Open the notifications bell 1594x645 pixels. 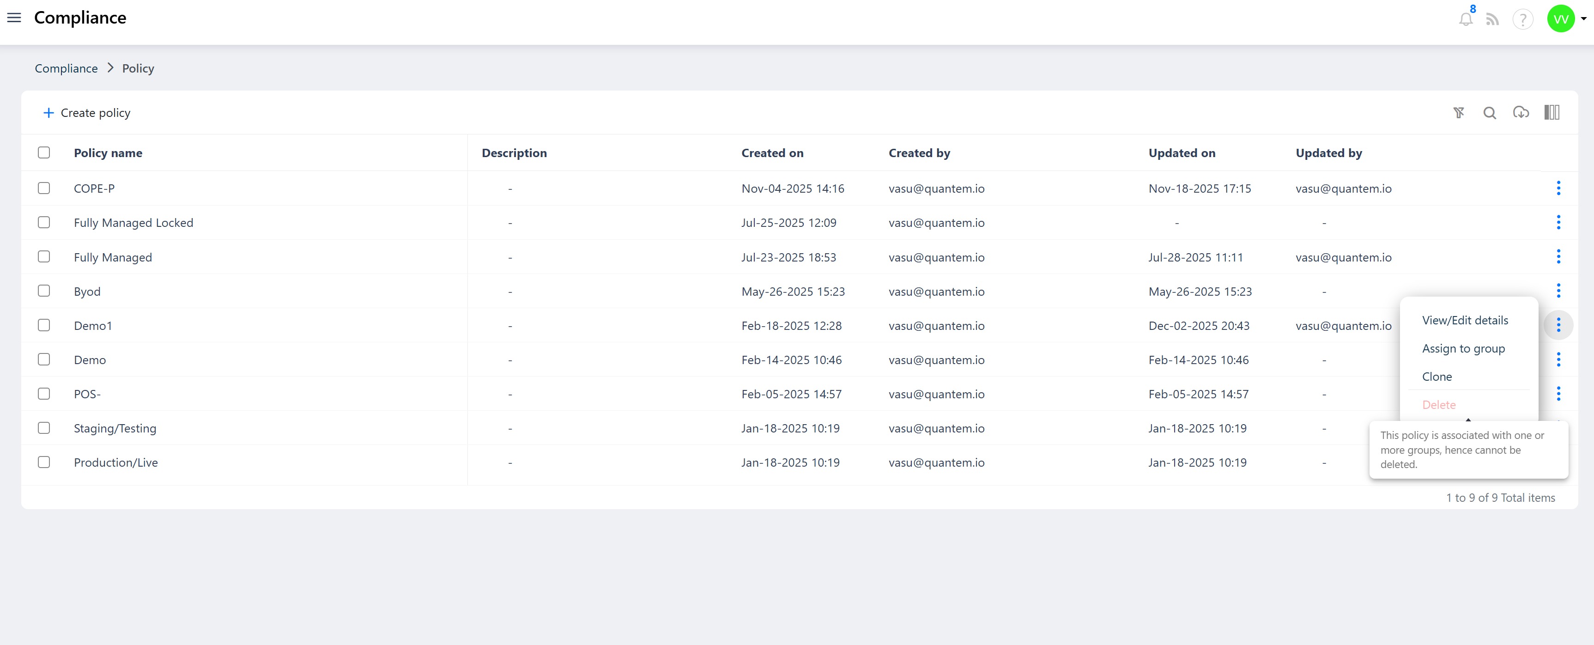point(1465,19)
